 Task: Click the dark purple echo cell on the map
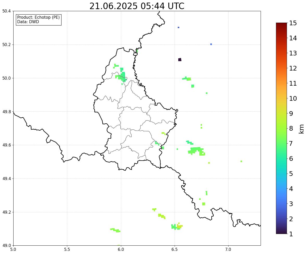tap(180, 60)
